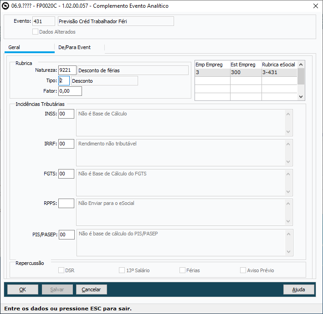Click the Rendimento não tributável text

click(x=108, y=144)
